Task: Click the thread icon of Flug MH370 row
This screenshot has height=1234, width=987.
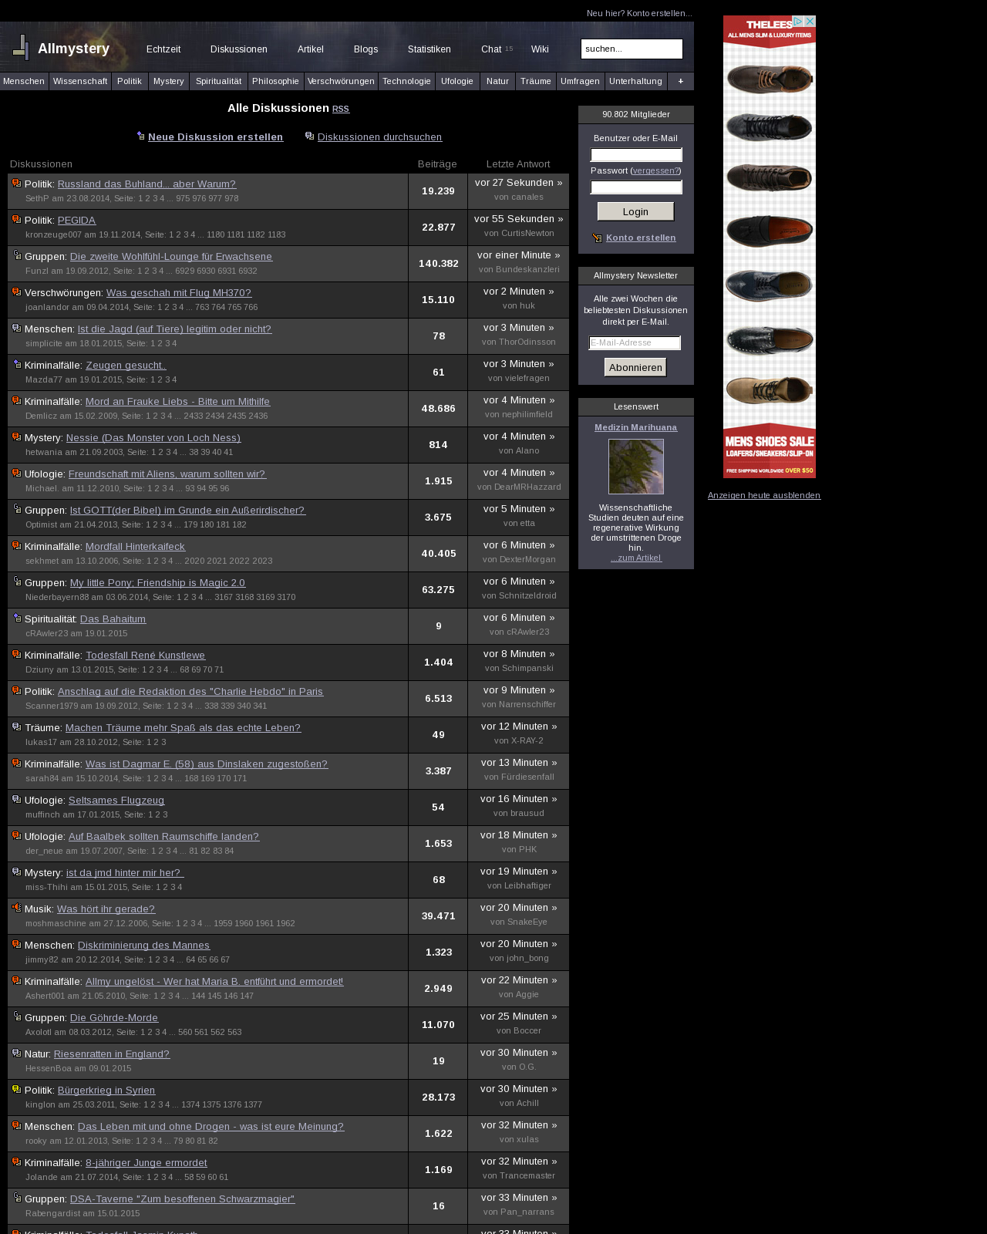Action: 16,292
